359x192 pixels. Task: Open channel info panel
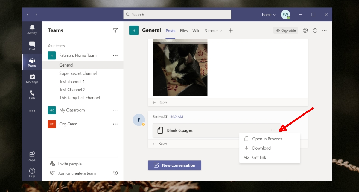tap(315, 30)
